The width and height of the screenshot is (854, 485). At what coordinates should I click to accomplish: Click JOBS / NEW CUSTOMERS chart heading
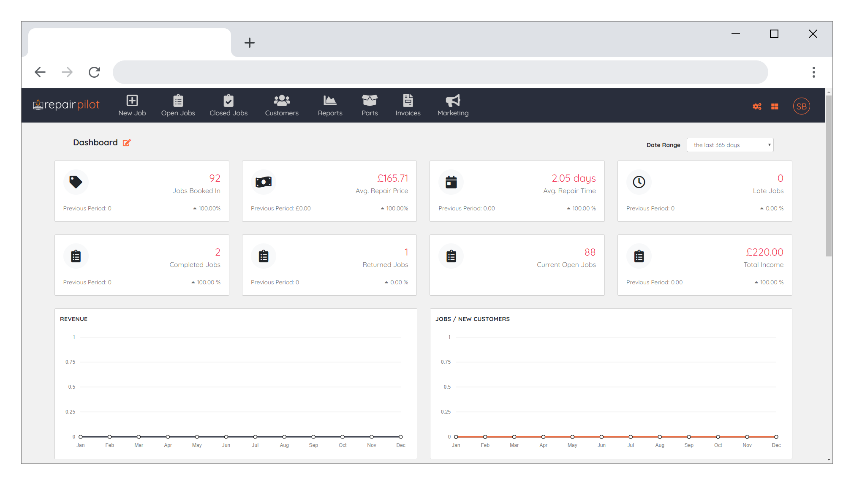(x=473, y=319)
